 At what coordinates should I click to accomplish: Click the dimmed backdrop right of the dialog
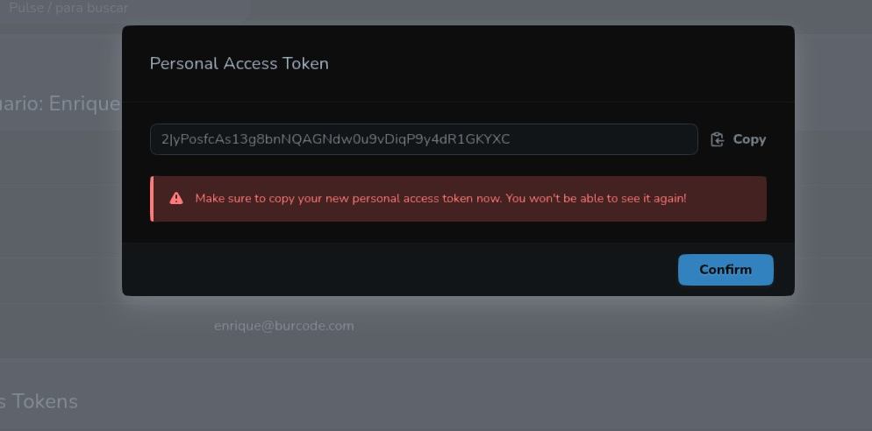click(833, 175)
